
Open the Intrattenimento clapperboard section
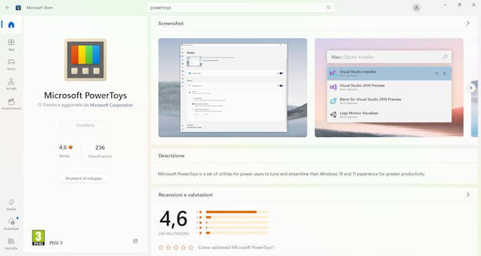coord(11,104)
